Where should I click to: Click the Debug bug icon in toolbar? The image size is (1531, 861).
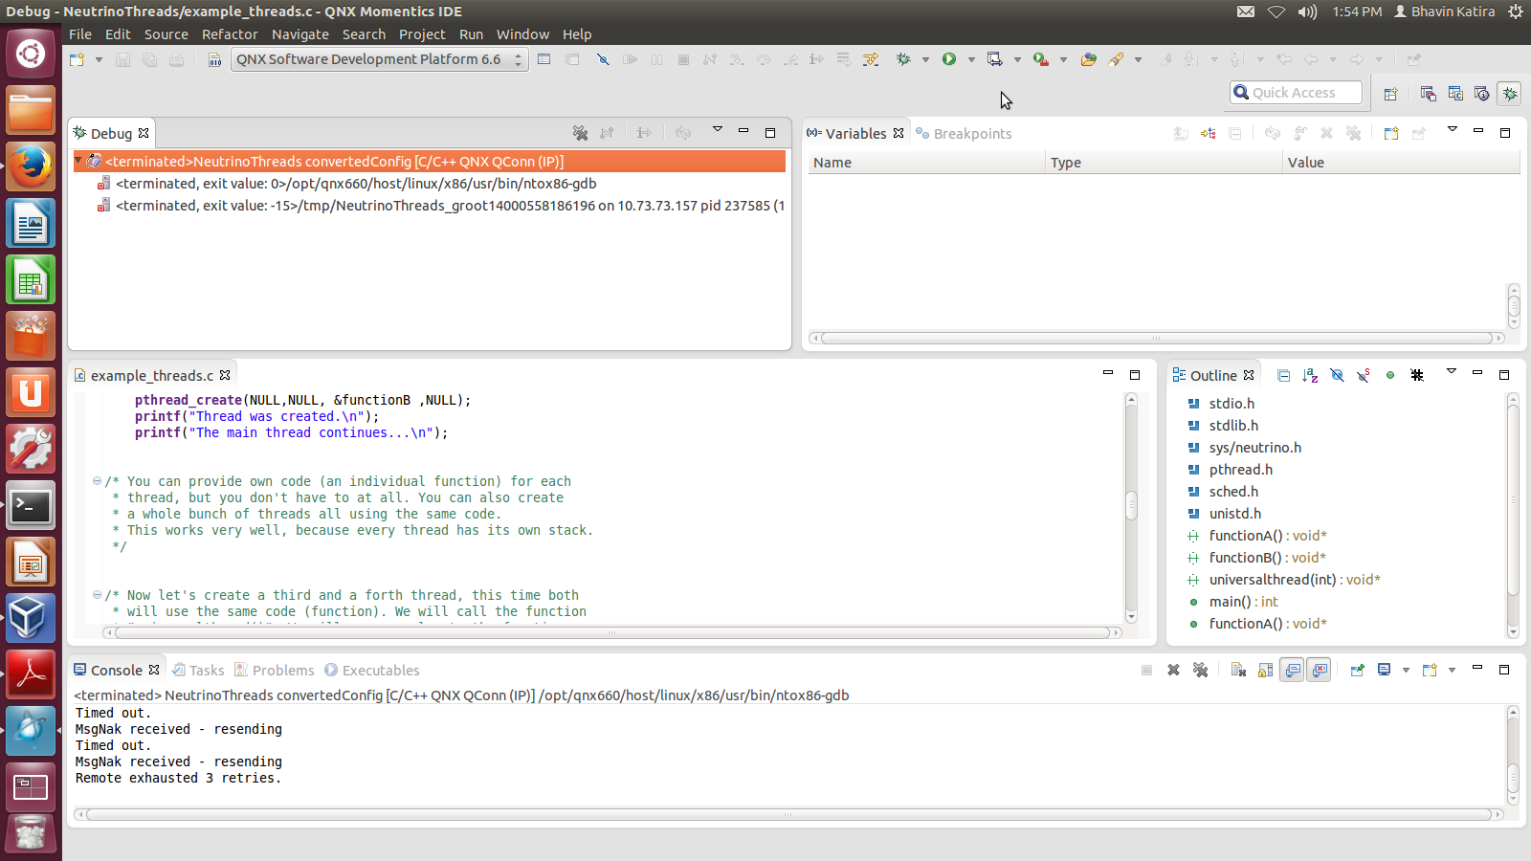(x=902, y=59)
